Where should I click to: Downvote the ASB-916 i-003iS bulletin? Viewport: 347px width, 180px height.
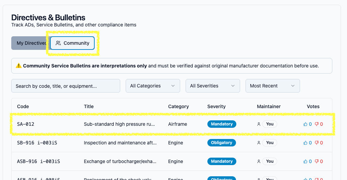pyautogui.click(x=317, y=161)
